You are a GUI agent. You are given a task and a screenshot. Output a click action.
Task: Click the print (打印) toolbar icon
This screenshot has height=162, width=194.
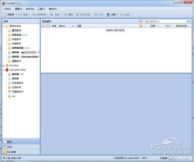tap(96, 15)
